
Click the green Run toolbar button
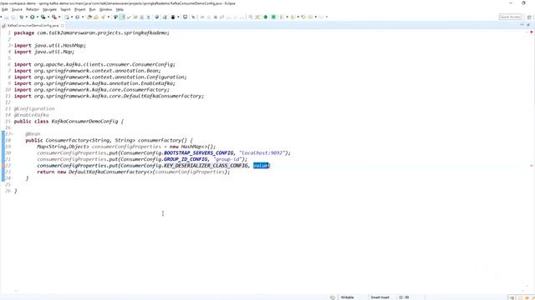point(32,17)
